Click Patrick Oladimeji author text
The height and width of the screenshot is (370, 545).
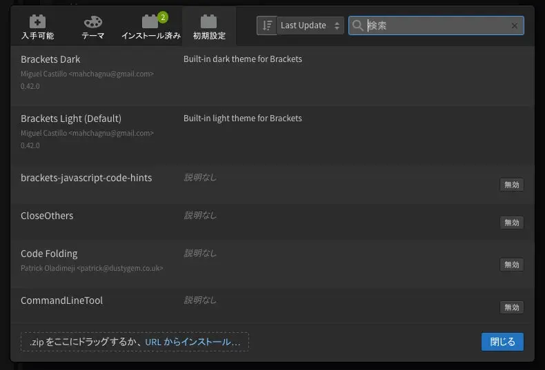tap(92, 268)
